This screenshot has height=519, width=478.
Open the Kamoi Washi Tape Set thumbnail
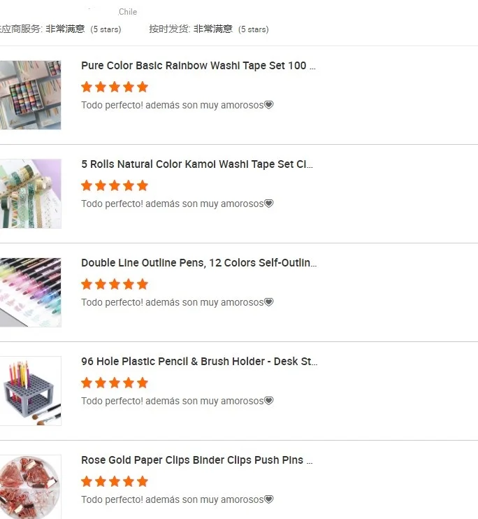click(31, 194)
